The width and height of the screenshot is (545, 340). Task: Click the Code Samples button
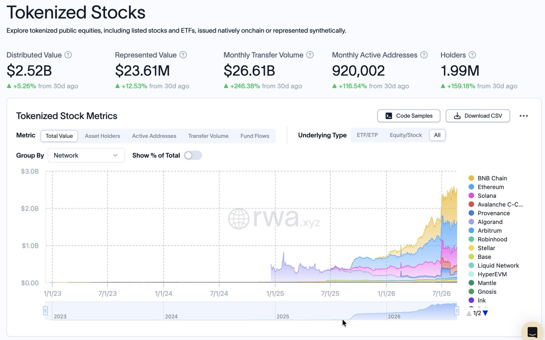409,116
